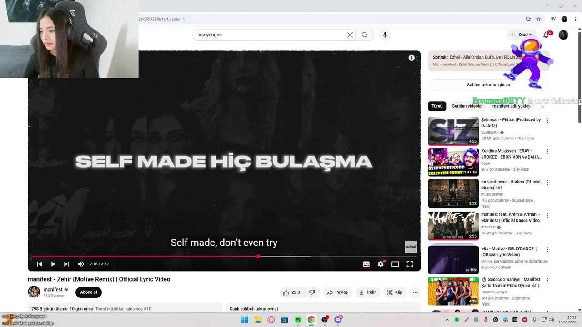
Task: Bookmark this page with the star icon
Action: [x=538, y=19]
